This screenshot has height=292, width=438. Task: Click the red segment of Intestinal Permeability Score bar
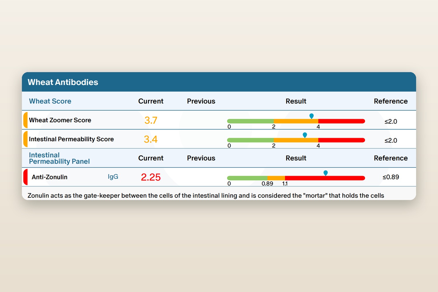(342, 140)
